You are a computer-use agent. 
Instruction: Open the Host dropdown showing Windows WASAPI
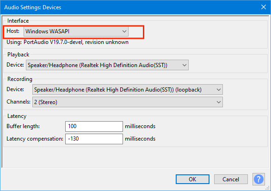[x=76, y=31]
